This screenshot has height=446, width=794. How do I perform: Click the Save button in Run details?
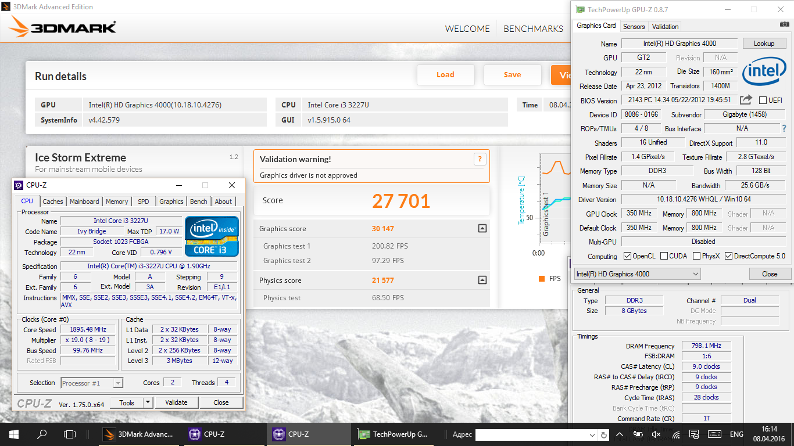(512, 74)
